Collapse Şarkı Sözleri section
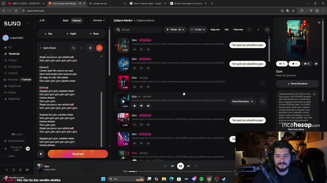Image resolution: width=327 pixels, height=183 pixels. (x=41, y=48)
